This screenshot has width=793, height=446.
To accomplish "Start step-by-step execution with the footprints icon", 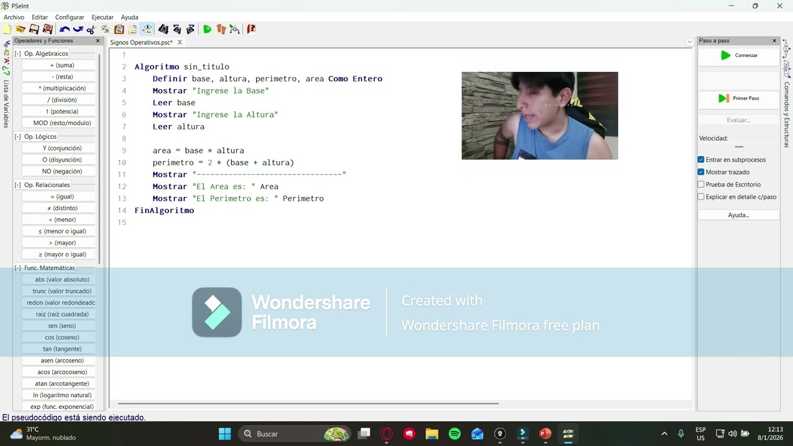I will click(x=221, y=29).
